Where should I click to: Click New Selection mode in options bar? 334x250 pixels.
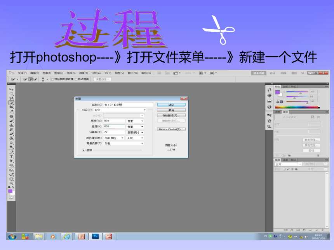[x=25, y=79]
